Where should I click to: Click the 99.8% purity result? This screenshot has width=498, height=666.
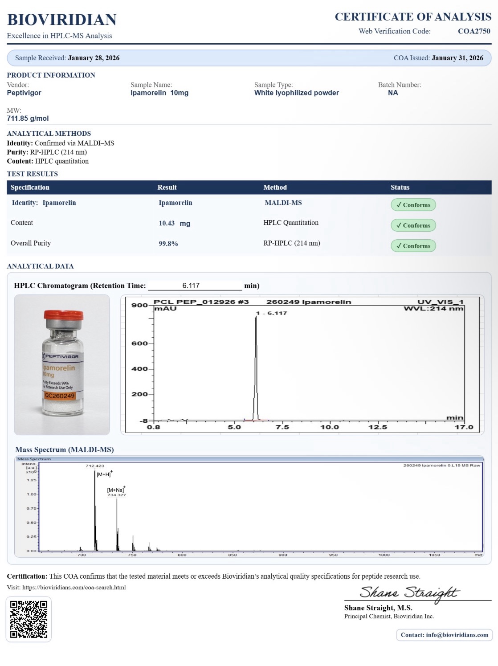pos(168,244)
